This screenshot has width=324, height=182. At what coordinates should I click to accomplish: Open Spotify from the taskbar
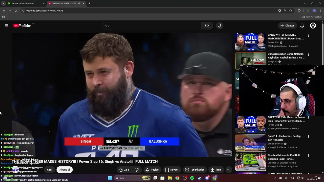192,178
